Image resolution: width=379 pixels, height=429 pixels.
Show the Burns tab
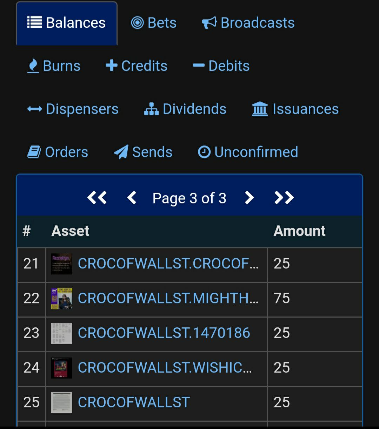pos(54,66)
